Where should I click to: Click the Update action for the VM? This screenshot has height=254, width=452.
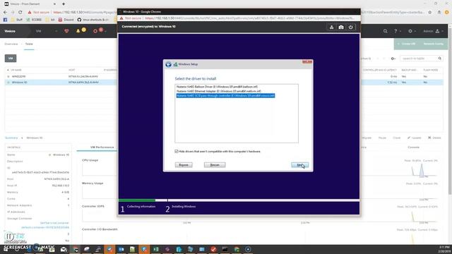tap(415, 138)
